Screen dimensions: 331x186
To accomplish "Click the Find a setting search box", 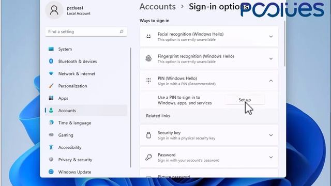I will (x=86, y=32).
